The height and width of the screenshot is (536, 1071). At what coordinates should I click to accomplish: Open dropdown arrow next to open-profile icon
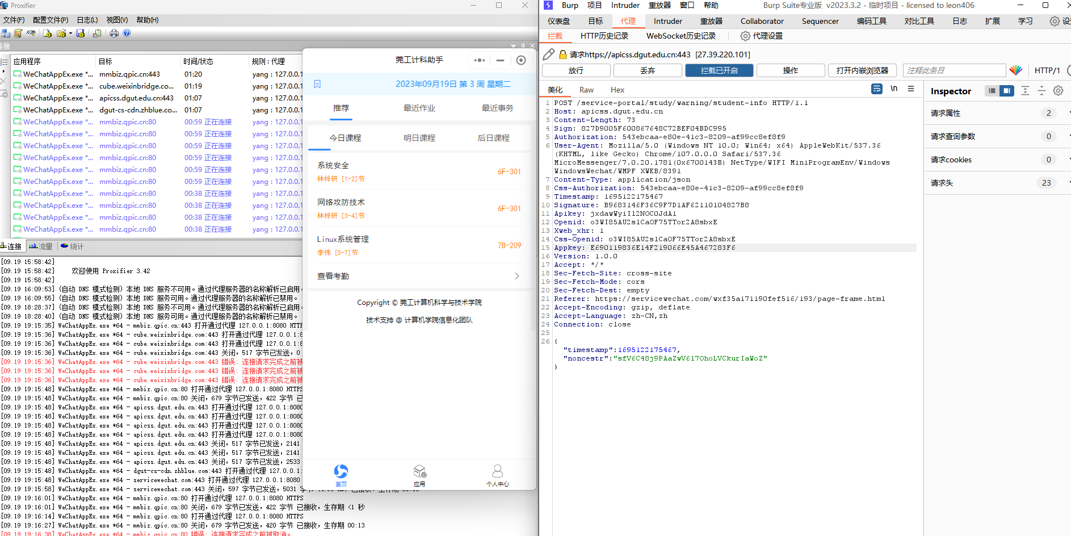click(70, 33)
